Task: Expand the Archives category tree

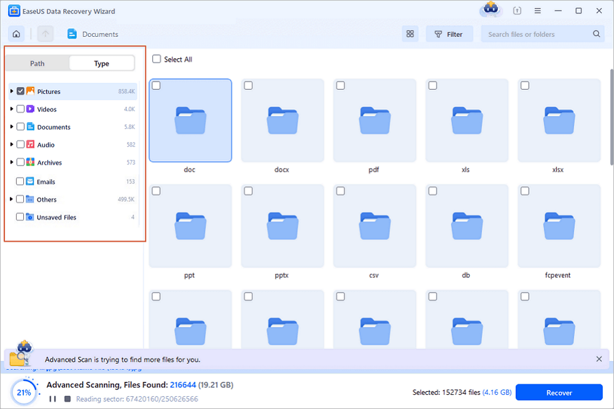Action: (11, 162)
